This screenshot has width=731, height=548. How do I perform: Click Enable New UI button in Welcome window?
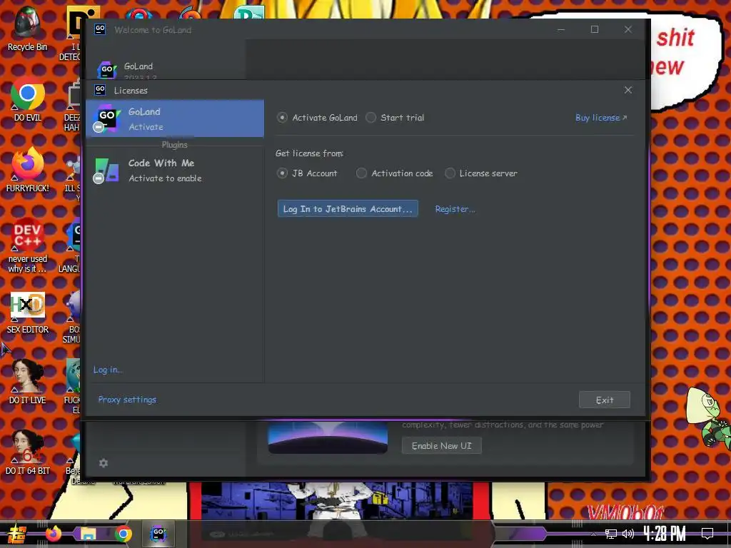[441, 445]
